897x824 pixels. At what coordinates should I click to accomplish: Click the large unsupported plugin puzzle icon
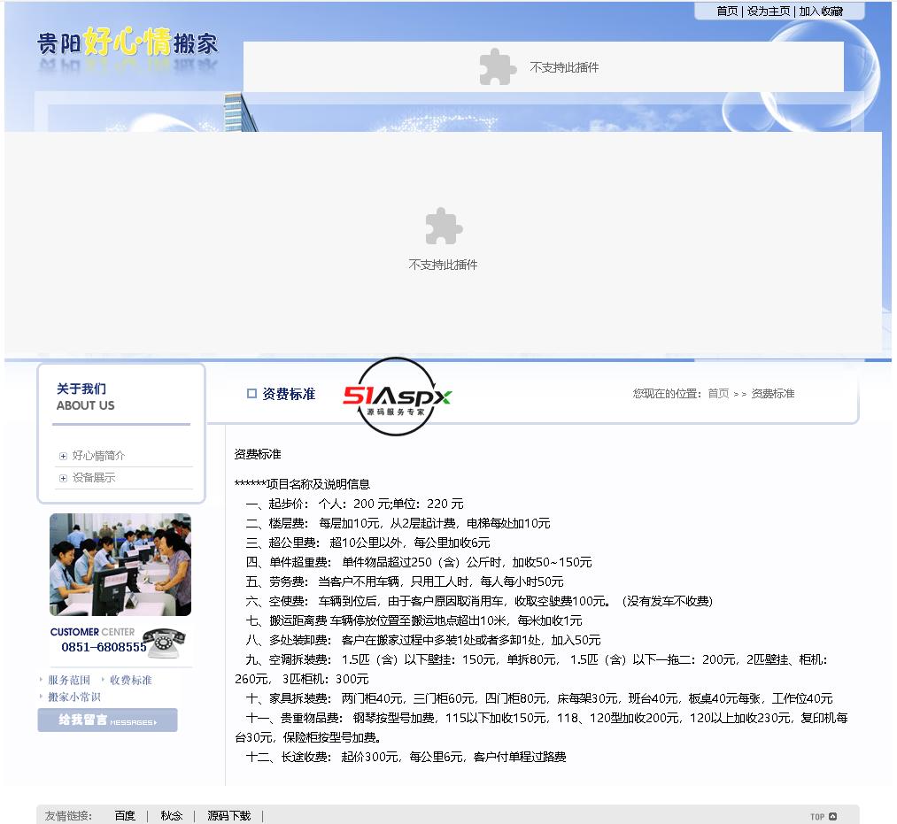[444, 226]
